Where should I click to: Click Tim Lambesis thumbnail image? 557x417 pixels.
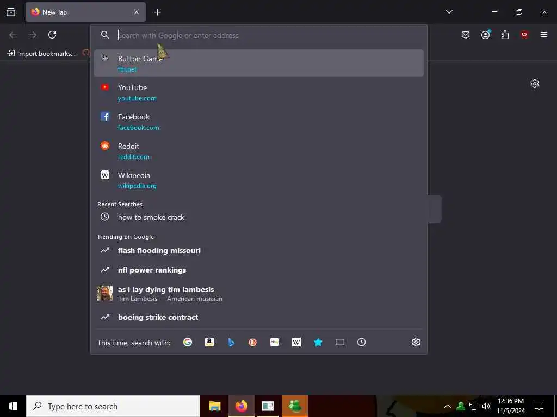click(105, 293)
